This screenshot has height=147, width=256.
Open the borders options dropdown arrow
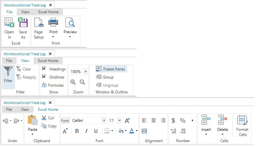[112, 131]
